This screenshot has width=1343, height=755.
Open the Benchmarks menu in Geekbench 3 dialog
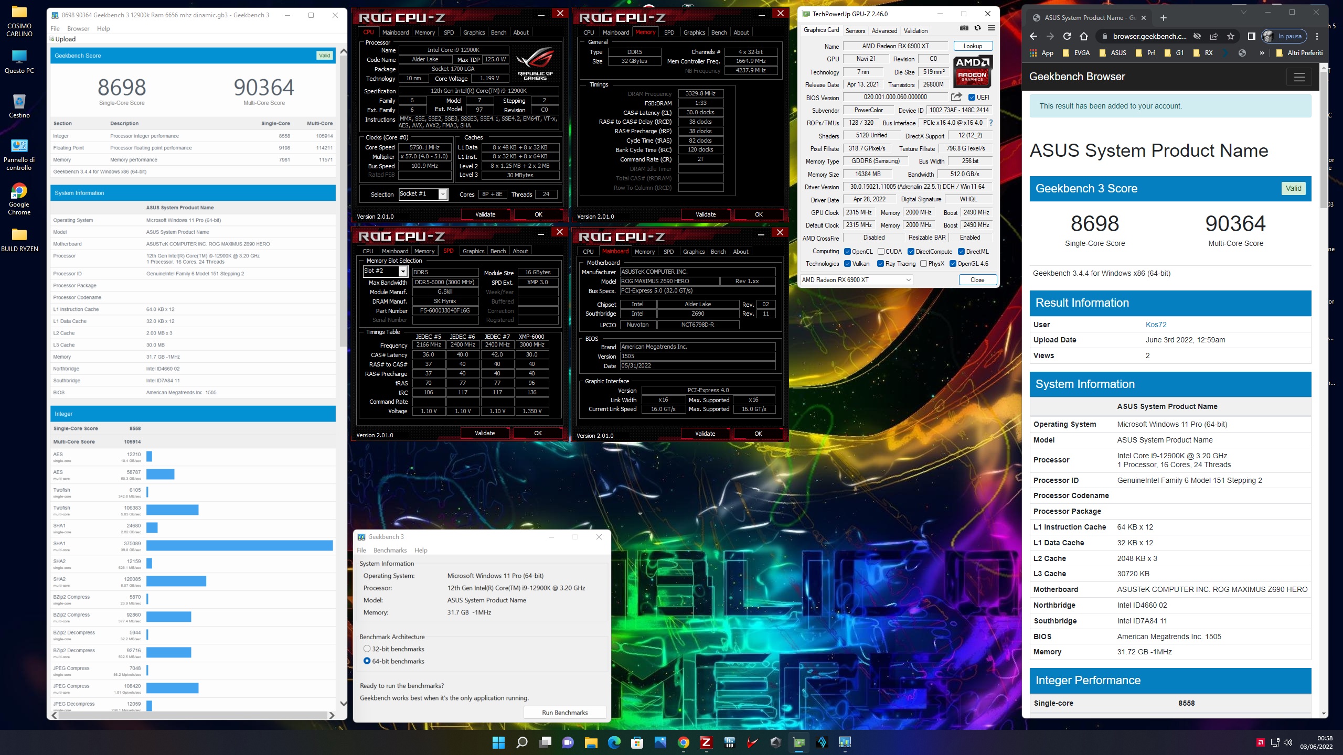[x=390, y=551]
